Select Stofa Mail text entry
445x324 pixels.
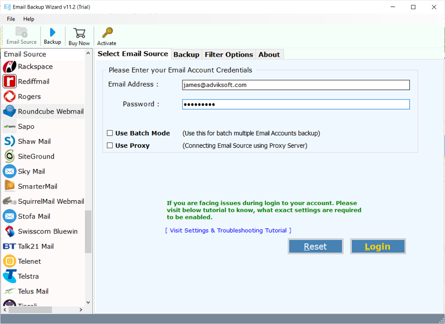(34, 216)
